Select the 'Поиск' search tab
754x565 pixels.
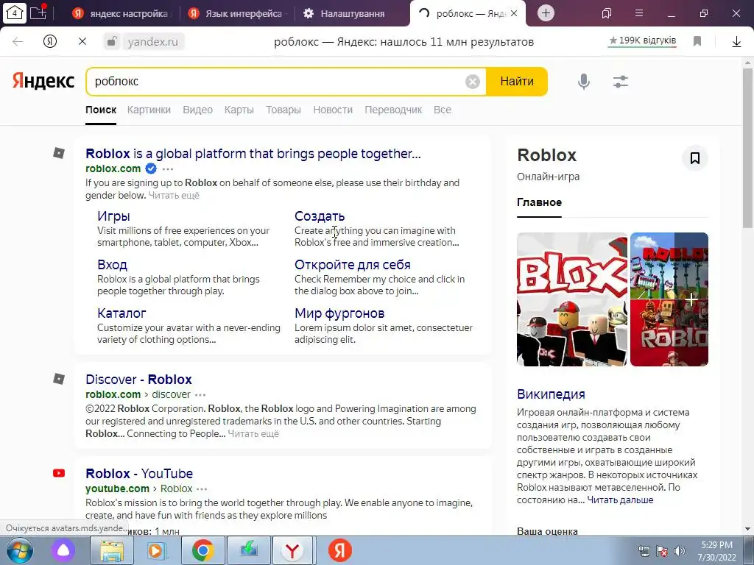click(100, 110)
